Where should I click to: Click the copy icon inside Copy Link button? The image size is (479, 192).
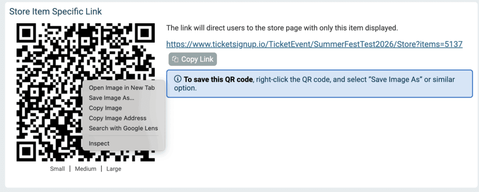click(x=175, y=59)
